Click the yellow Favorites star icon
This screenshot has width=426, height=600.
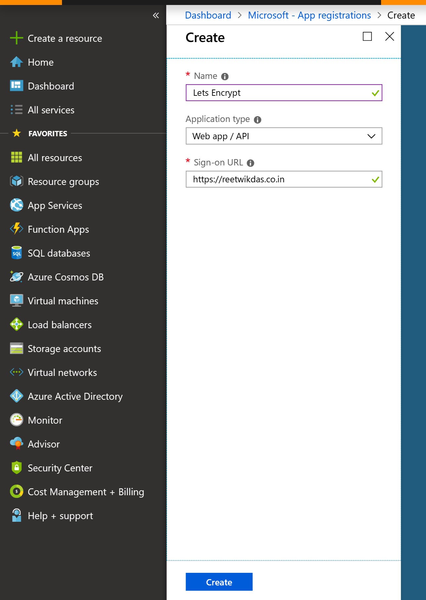pyautogui.click(x=17, y=133)
